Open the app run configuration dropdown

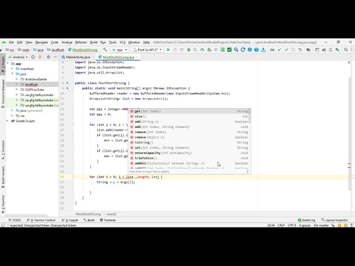[120, 49]
